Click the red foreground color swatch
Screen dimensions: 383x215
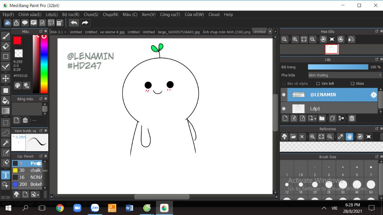(17, 40)
